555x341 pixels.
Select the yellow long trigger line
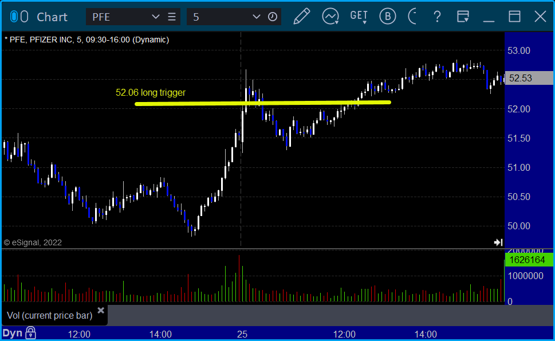(x=263, y=103)
